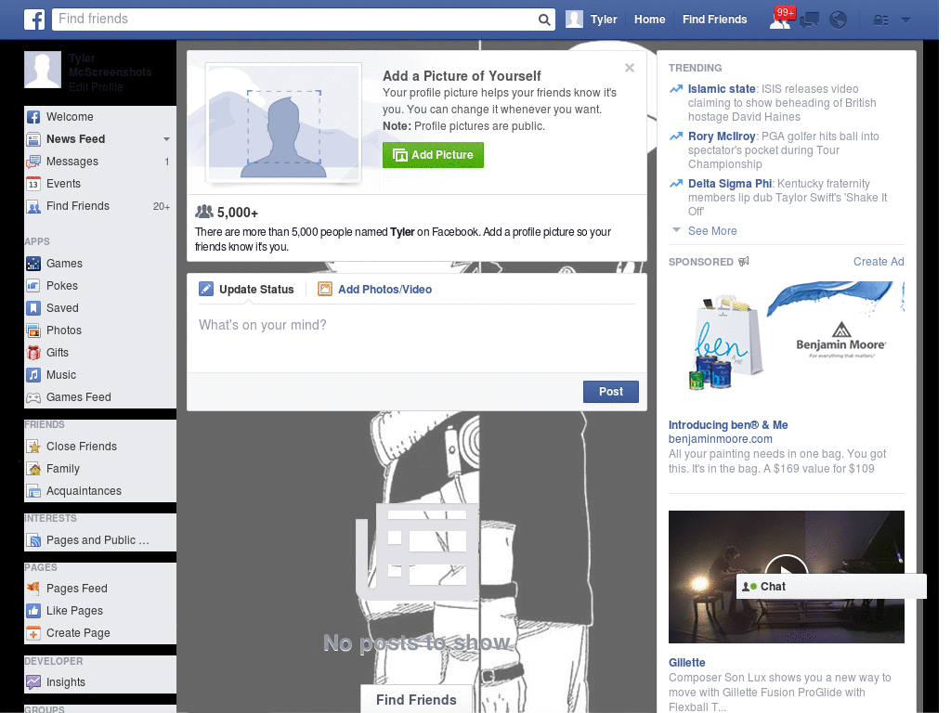Click the Photos app icon
This screenshot has width=951, height=713.
(33, 331)
